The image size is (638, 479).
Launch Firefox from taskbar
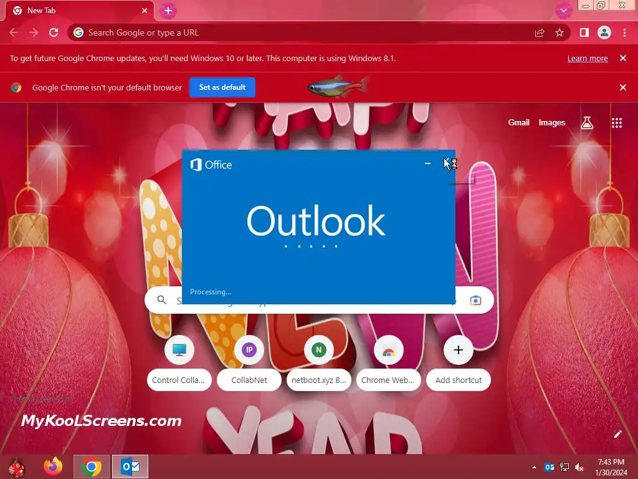click(53, 467)
